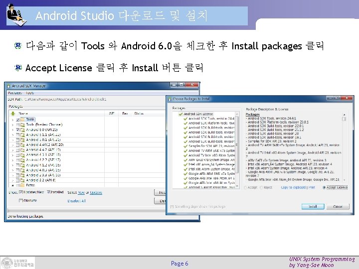This screenshot has width=359, height=269.
Task: Click the Rev. column header
Action: [125, 114]
